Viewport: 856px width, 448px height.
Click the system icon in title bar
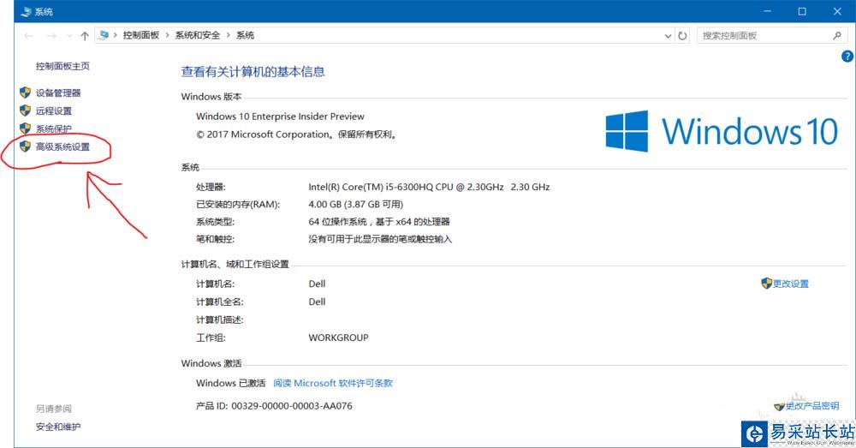(26, 11)
